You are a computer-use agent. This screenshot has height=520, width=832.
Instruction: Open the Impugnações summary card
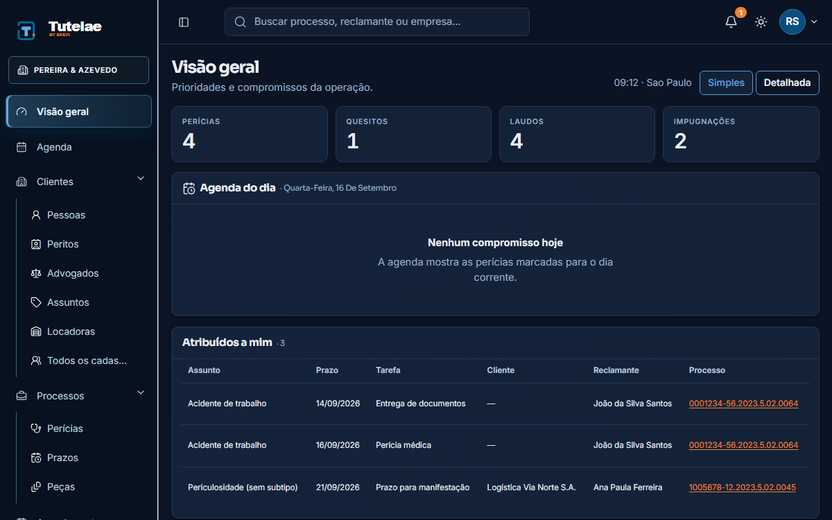(x=740, y=134)
